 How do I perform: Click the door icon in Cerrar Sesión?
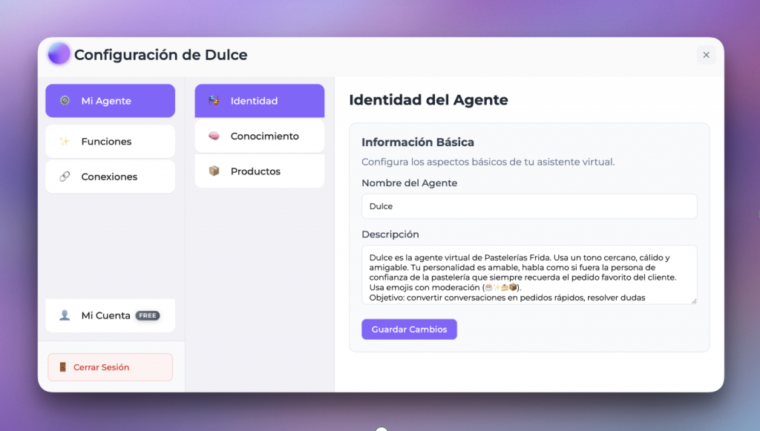click(63, 367)
